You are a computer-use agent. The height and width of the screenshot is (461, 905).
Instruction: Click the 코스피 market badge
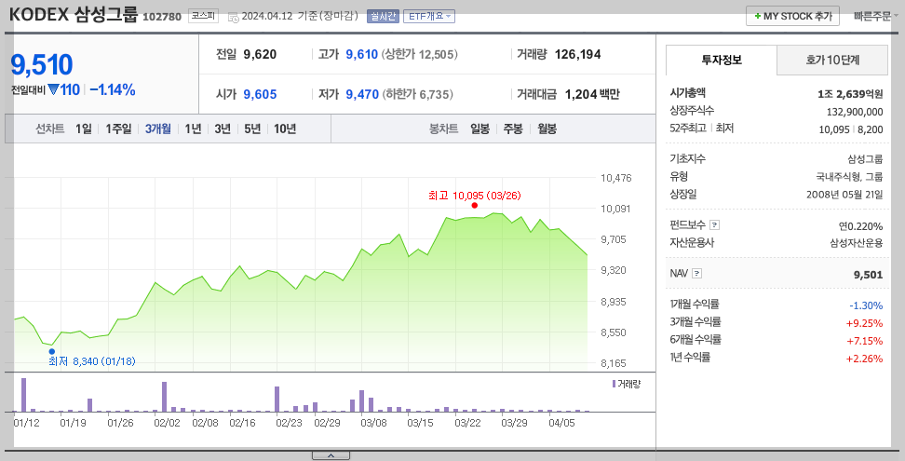click(x=203, y=16)
